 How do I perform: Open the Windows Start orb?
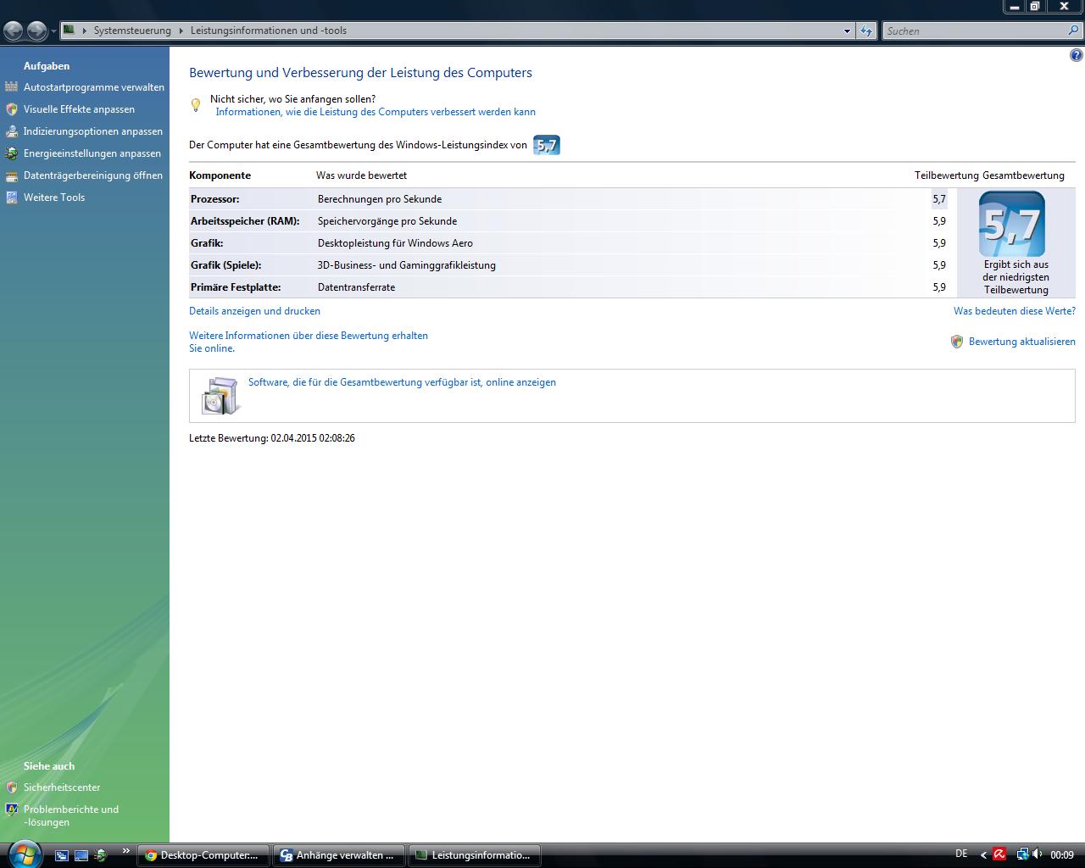(24, 854)
